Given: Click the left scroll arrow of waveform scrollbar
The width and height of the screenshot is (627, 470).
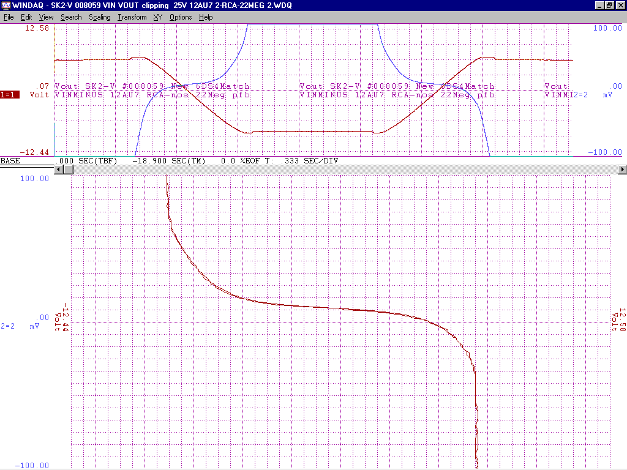Looking at the screenshot, I should click(x=59, y=170).
